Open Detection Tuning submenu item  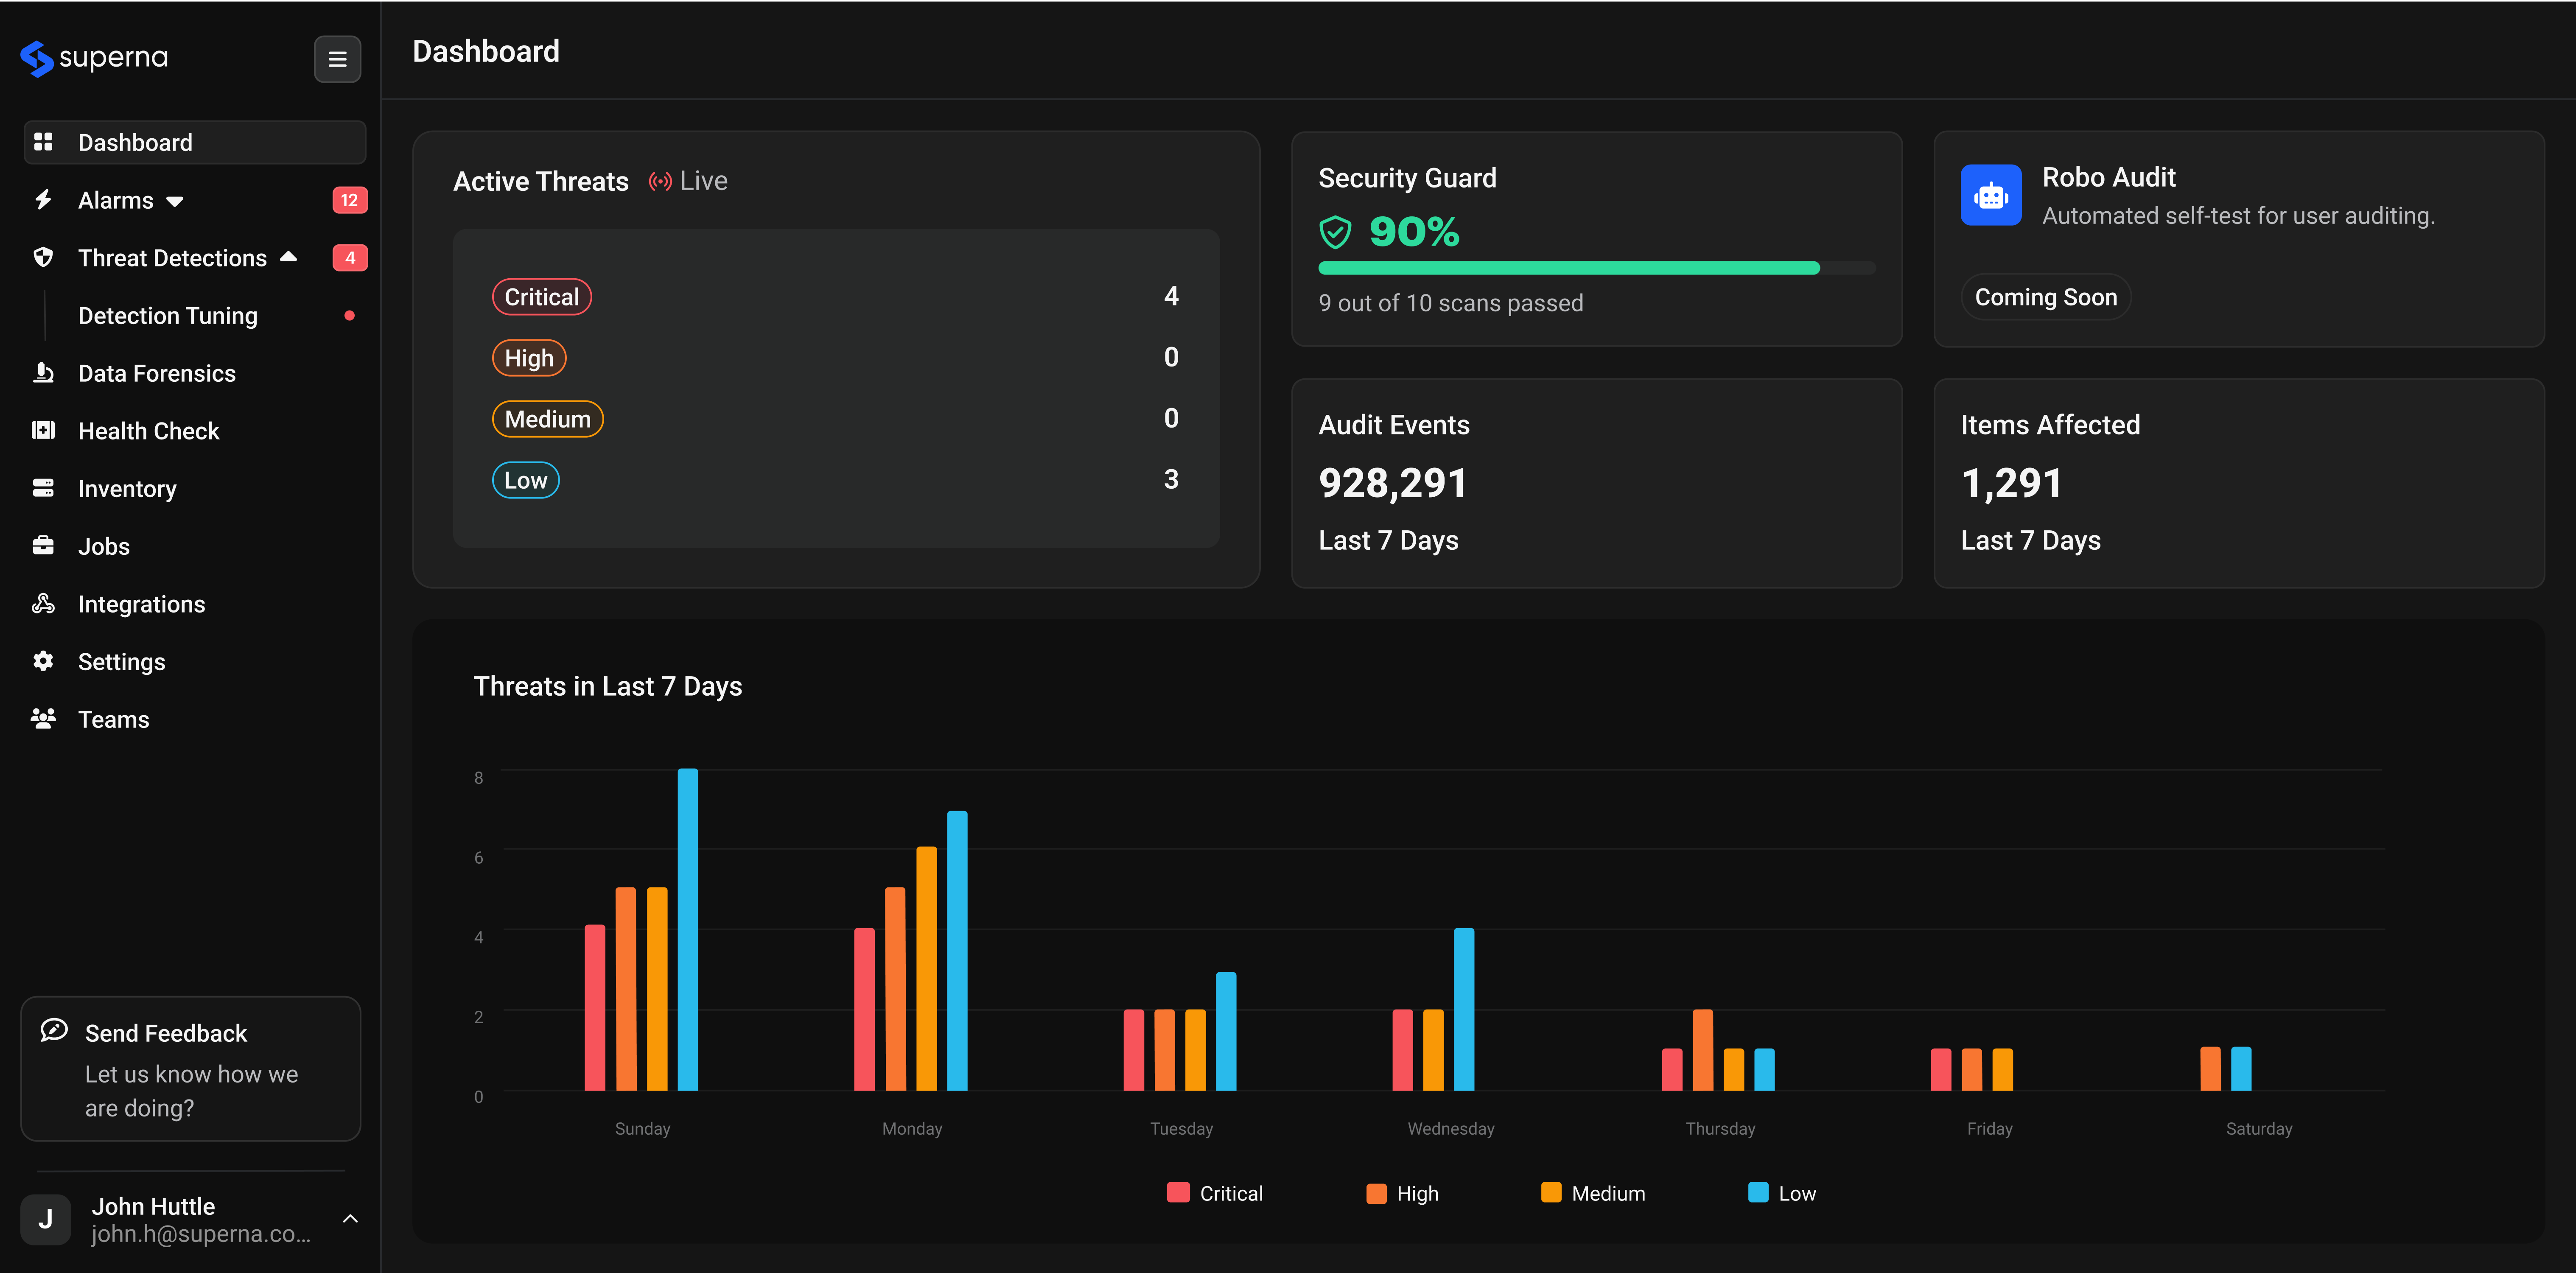click(x=168, y=316)
